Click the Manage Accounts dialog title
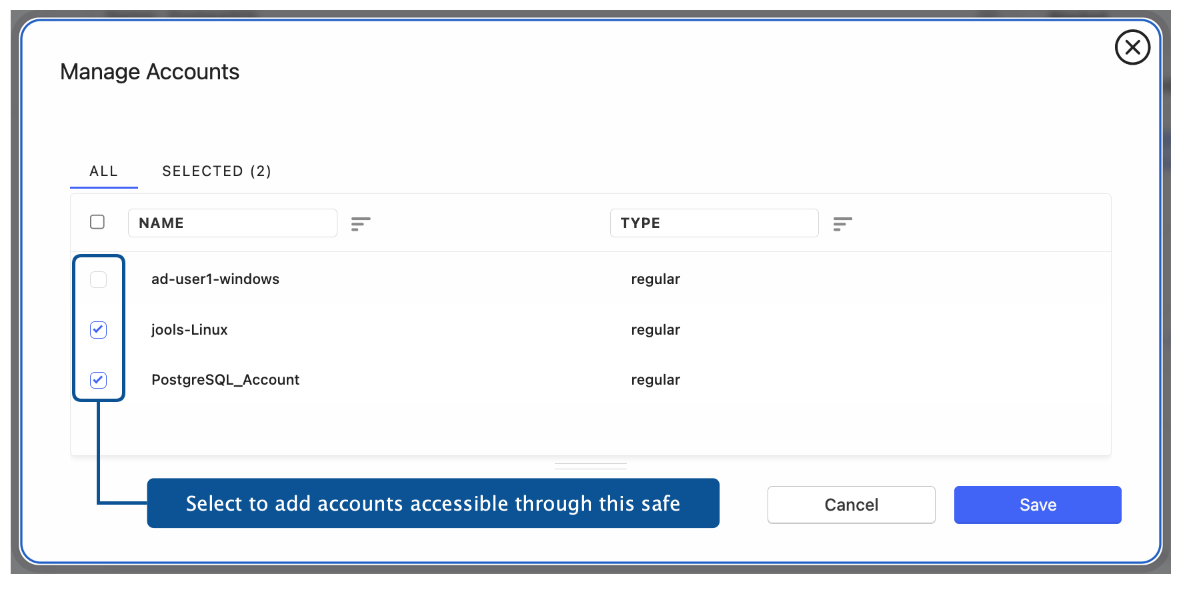 tap(149, 72)
